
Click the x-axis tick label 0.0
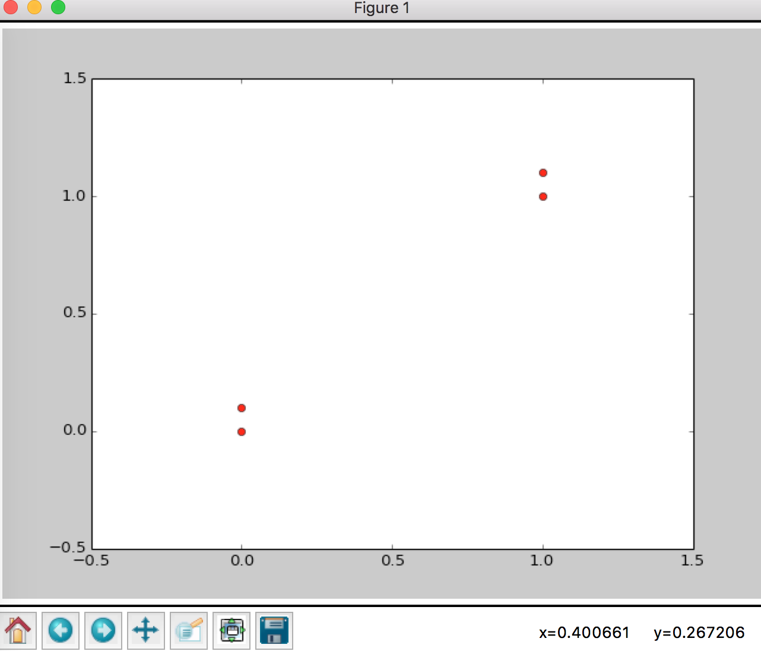pos(242,561)
